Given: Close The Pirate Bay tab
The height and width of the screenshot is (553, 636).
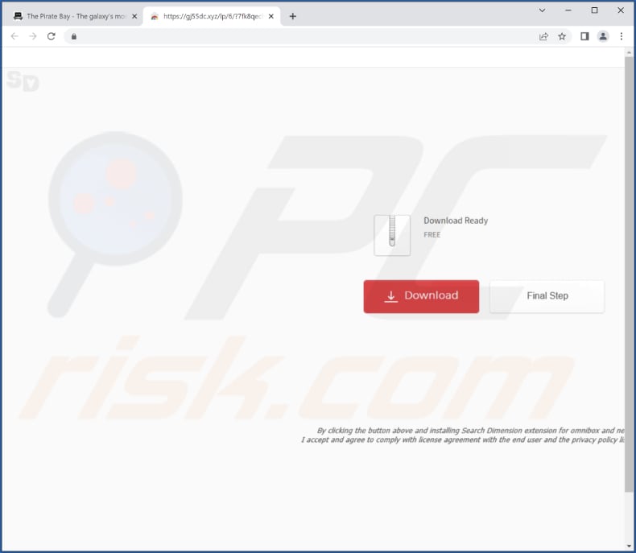Looking at the screenshot, I should [134, 16].
